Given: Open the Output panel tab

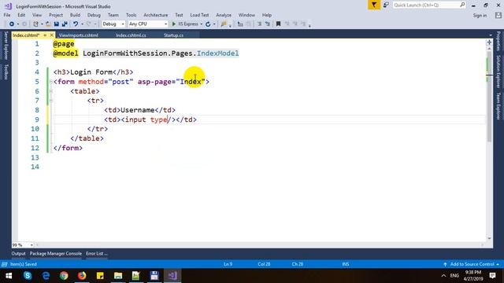Looking at the screenshot, I should click(x=18, y=253).
